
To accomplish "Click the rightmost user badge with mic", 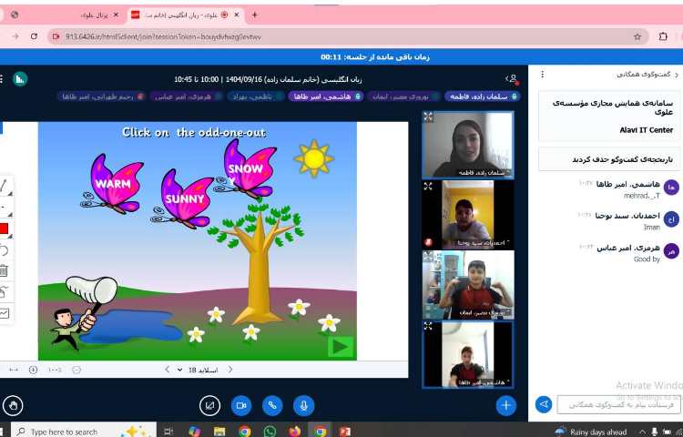I will (x=482, y=97).
